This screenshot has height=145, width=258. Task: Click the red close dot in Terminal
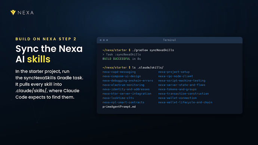click(x=101, y=40)
